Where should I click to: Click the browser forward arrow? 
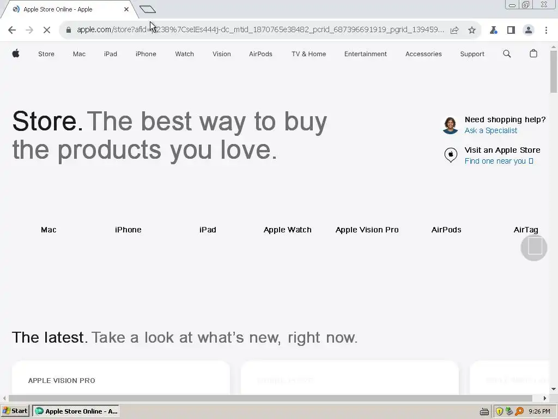click(29, 30)
